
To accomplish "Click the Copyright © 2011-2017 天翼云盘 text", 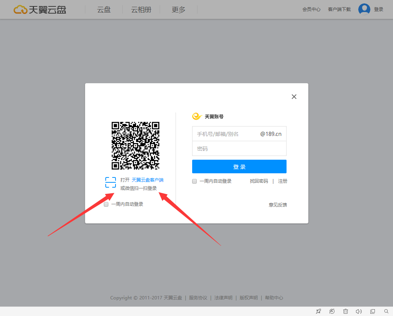I will (x=146, y=298).
